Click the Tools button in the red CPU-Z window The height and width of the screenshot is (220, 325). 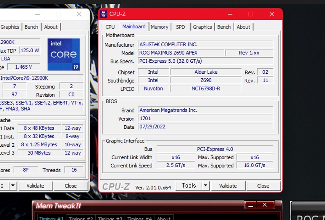tap(188, 186)
